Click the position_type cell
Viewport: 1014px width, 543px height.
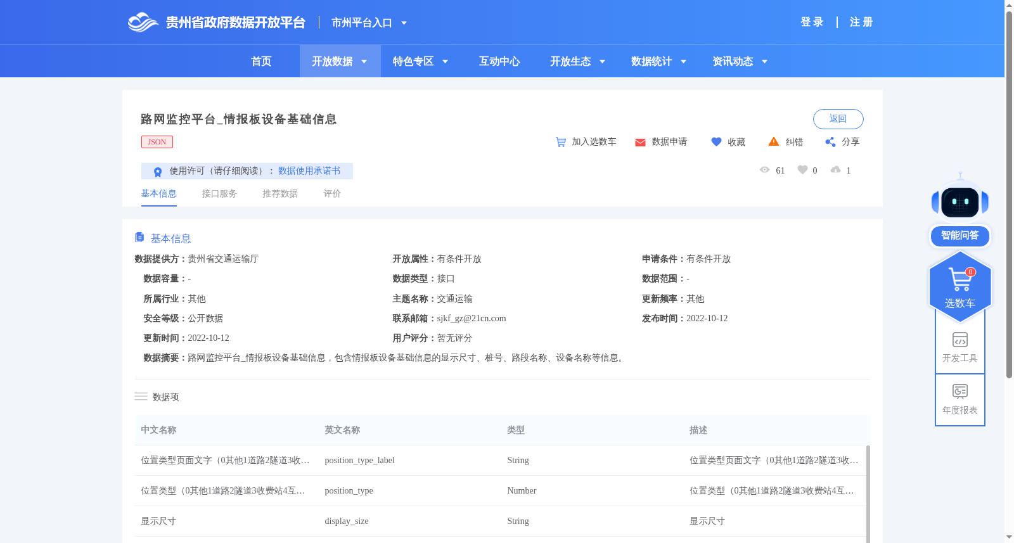point(349,491)
